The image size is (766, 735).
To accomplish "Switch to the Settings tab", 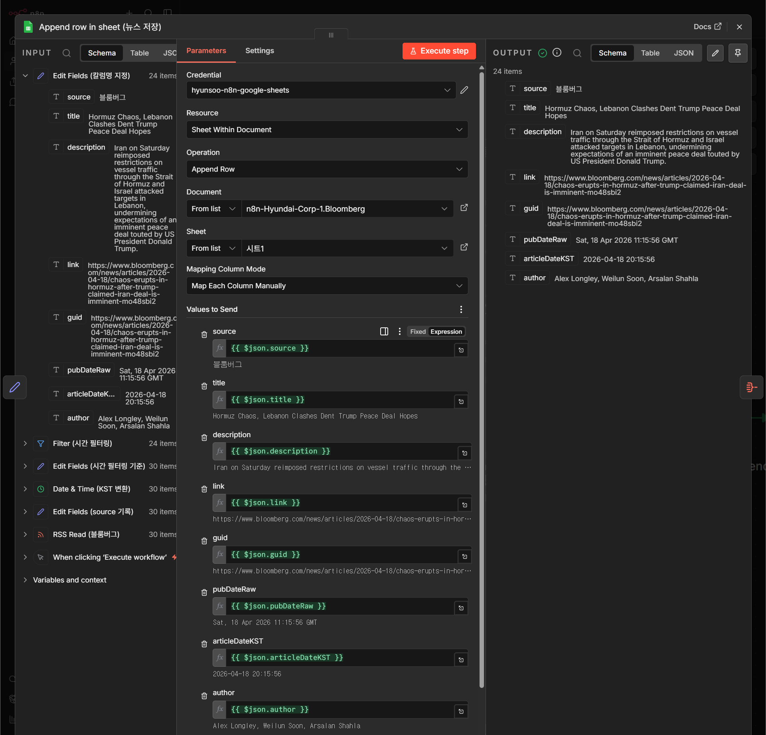I will (260, 51).
